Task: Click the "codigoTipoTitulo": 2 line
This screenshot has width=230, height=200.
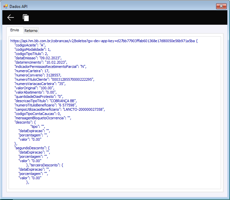Action: (x=31, y=54)
